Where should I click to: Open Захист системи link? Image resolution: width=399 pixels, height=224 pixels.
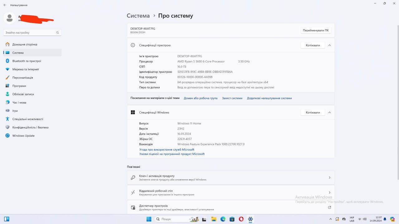tap(232, 98)
